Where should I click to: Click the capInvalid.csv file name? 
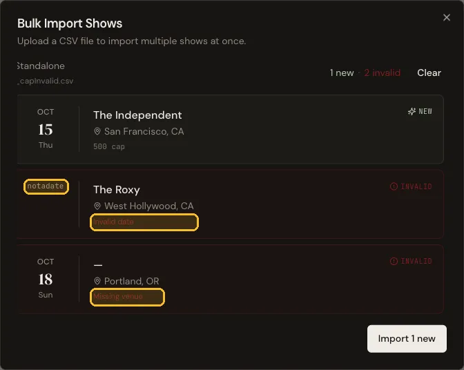coord(46,81)
